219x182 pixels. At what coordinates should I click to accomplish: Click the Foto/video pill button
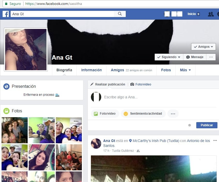(x=105, y=114)
